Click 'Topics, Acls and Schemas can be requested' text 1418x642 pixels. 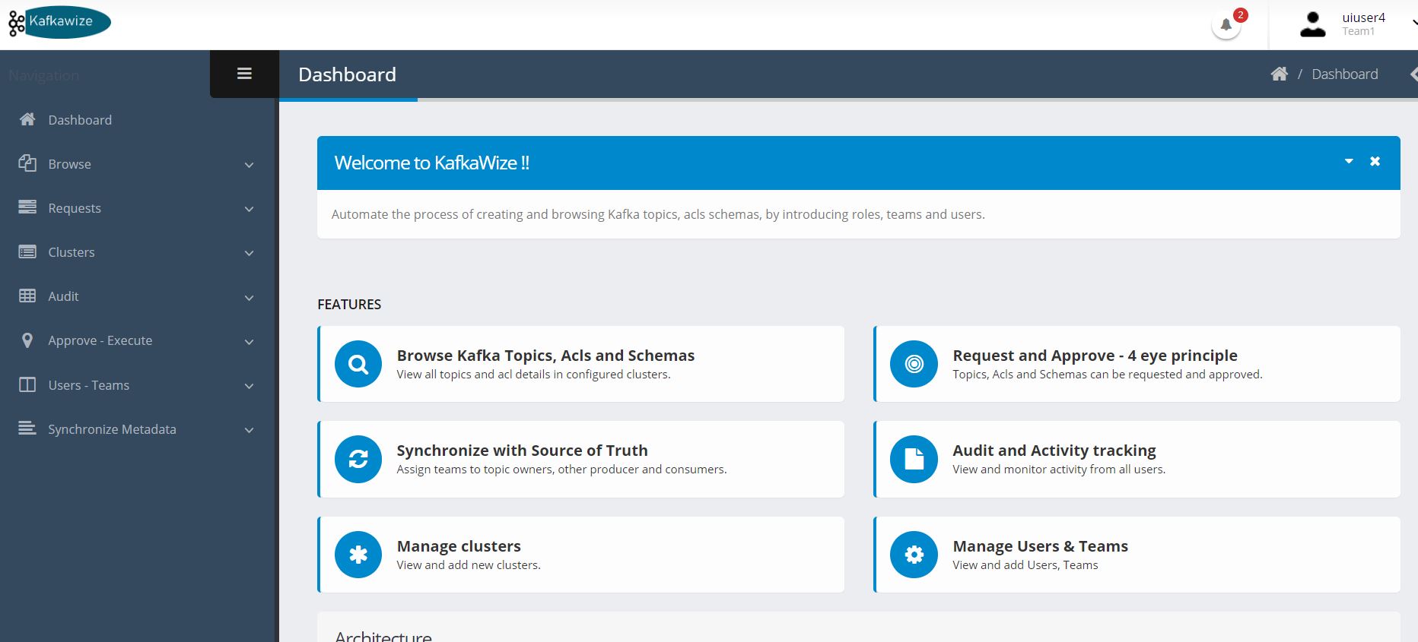click(1107, 375)
